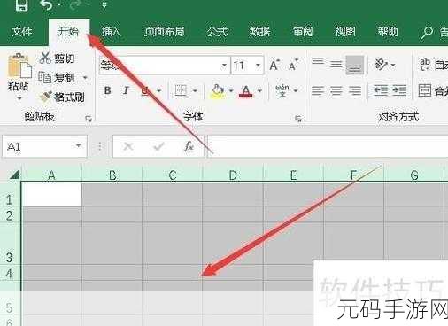The width and height of the screenshot is (448, 326).
Task: Click the Save icon in quick access toolbar
Action: pyautogui.click(x=22, y=4)
